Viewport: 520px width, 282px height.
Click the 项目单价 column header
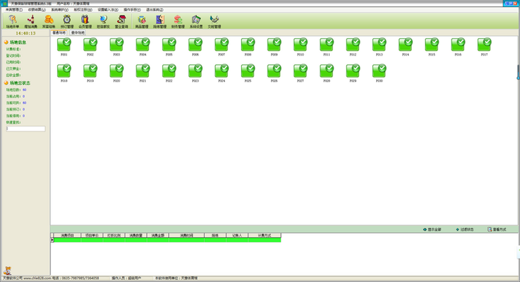(92, 235)
